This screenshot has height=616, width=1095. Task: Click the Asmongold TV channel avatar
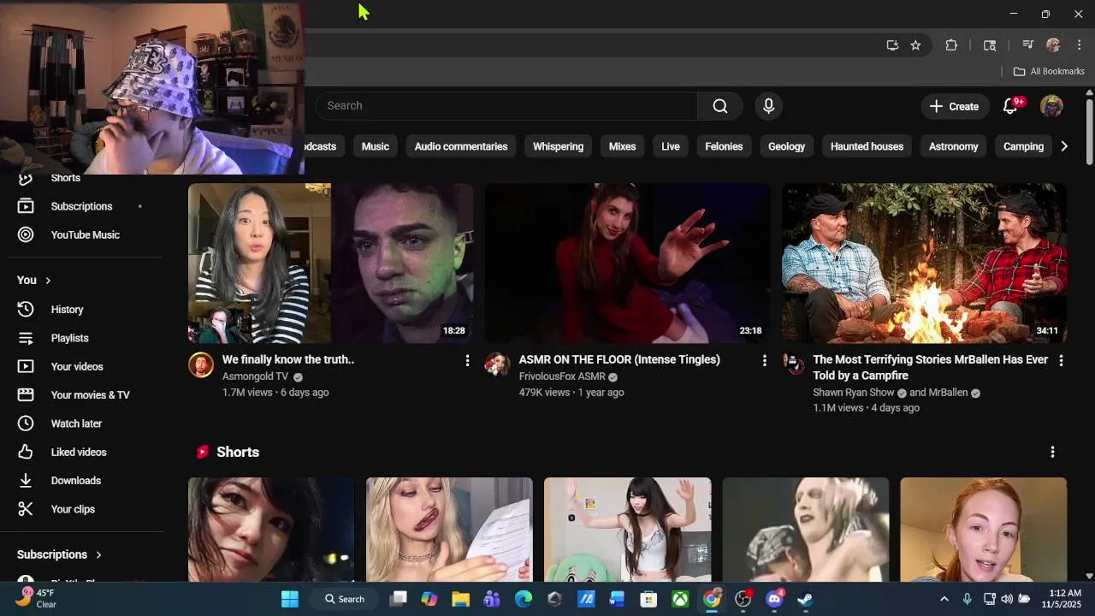[x=201, y=364]
